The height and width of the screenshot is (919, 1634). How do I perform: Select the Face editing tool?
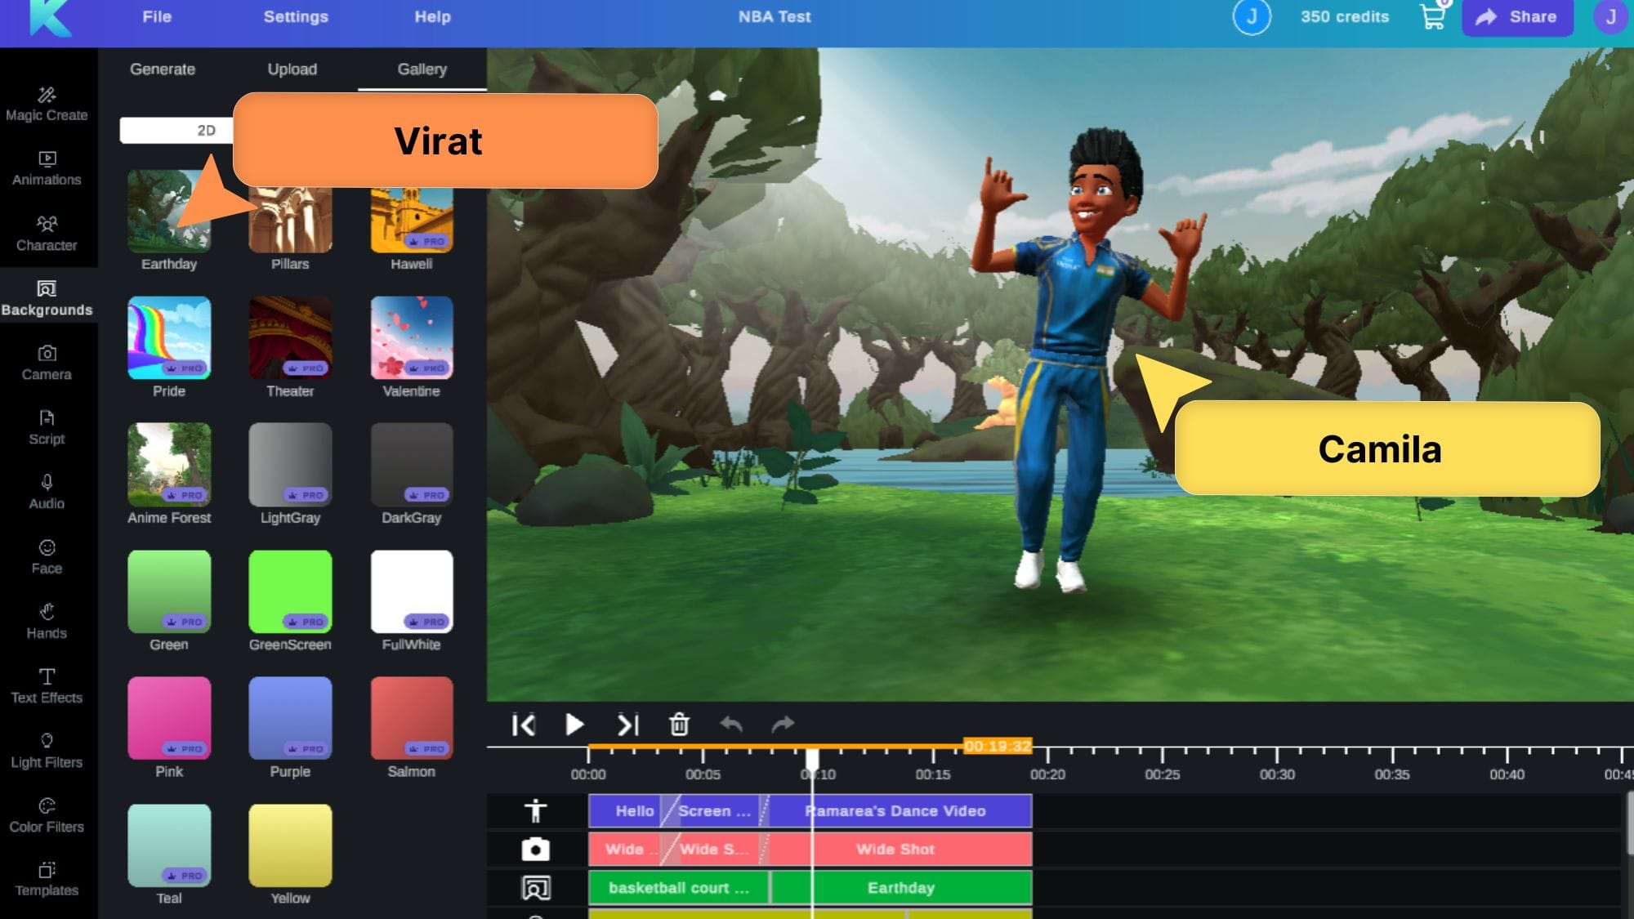point(45,555)
